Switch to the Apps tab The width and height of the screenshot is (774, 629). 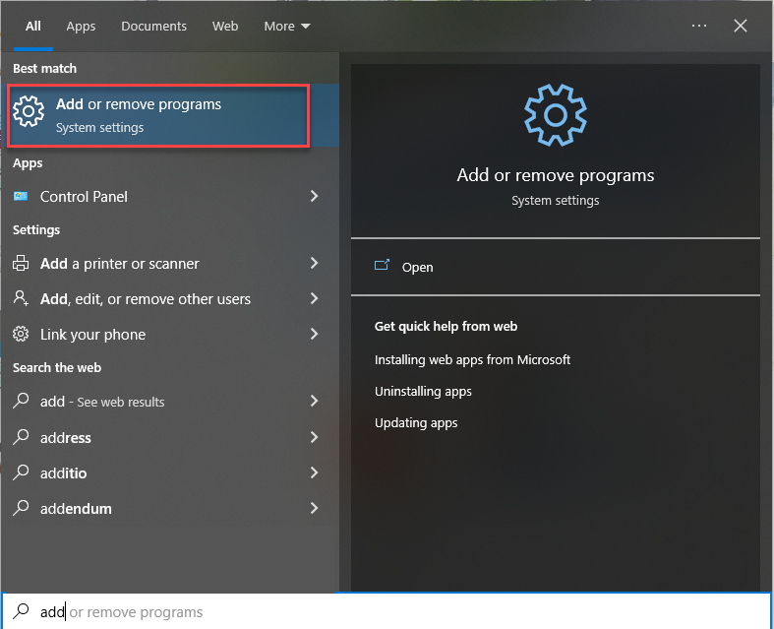(81, 27)
